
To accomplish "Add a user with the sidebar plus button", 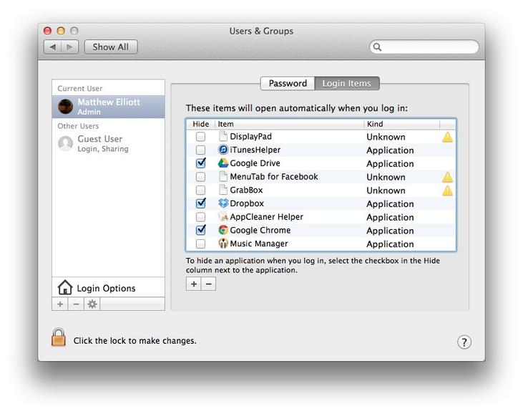I will pos(60,304).
